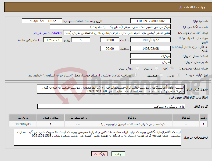This screenshot has width=212, height=161.
Task: Click the شرح کلی نیاز description textarea
Action: pyautogui.click(x=111, y=89)
